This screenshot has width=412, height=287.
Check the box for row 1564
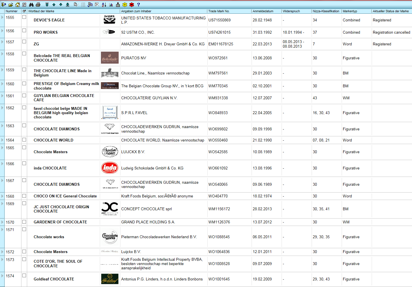click(x=24, y=140)
